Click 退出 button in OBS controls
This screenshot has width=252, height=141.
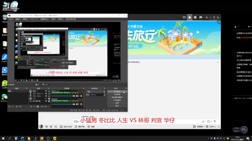117,106
